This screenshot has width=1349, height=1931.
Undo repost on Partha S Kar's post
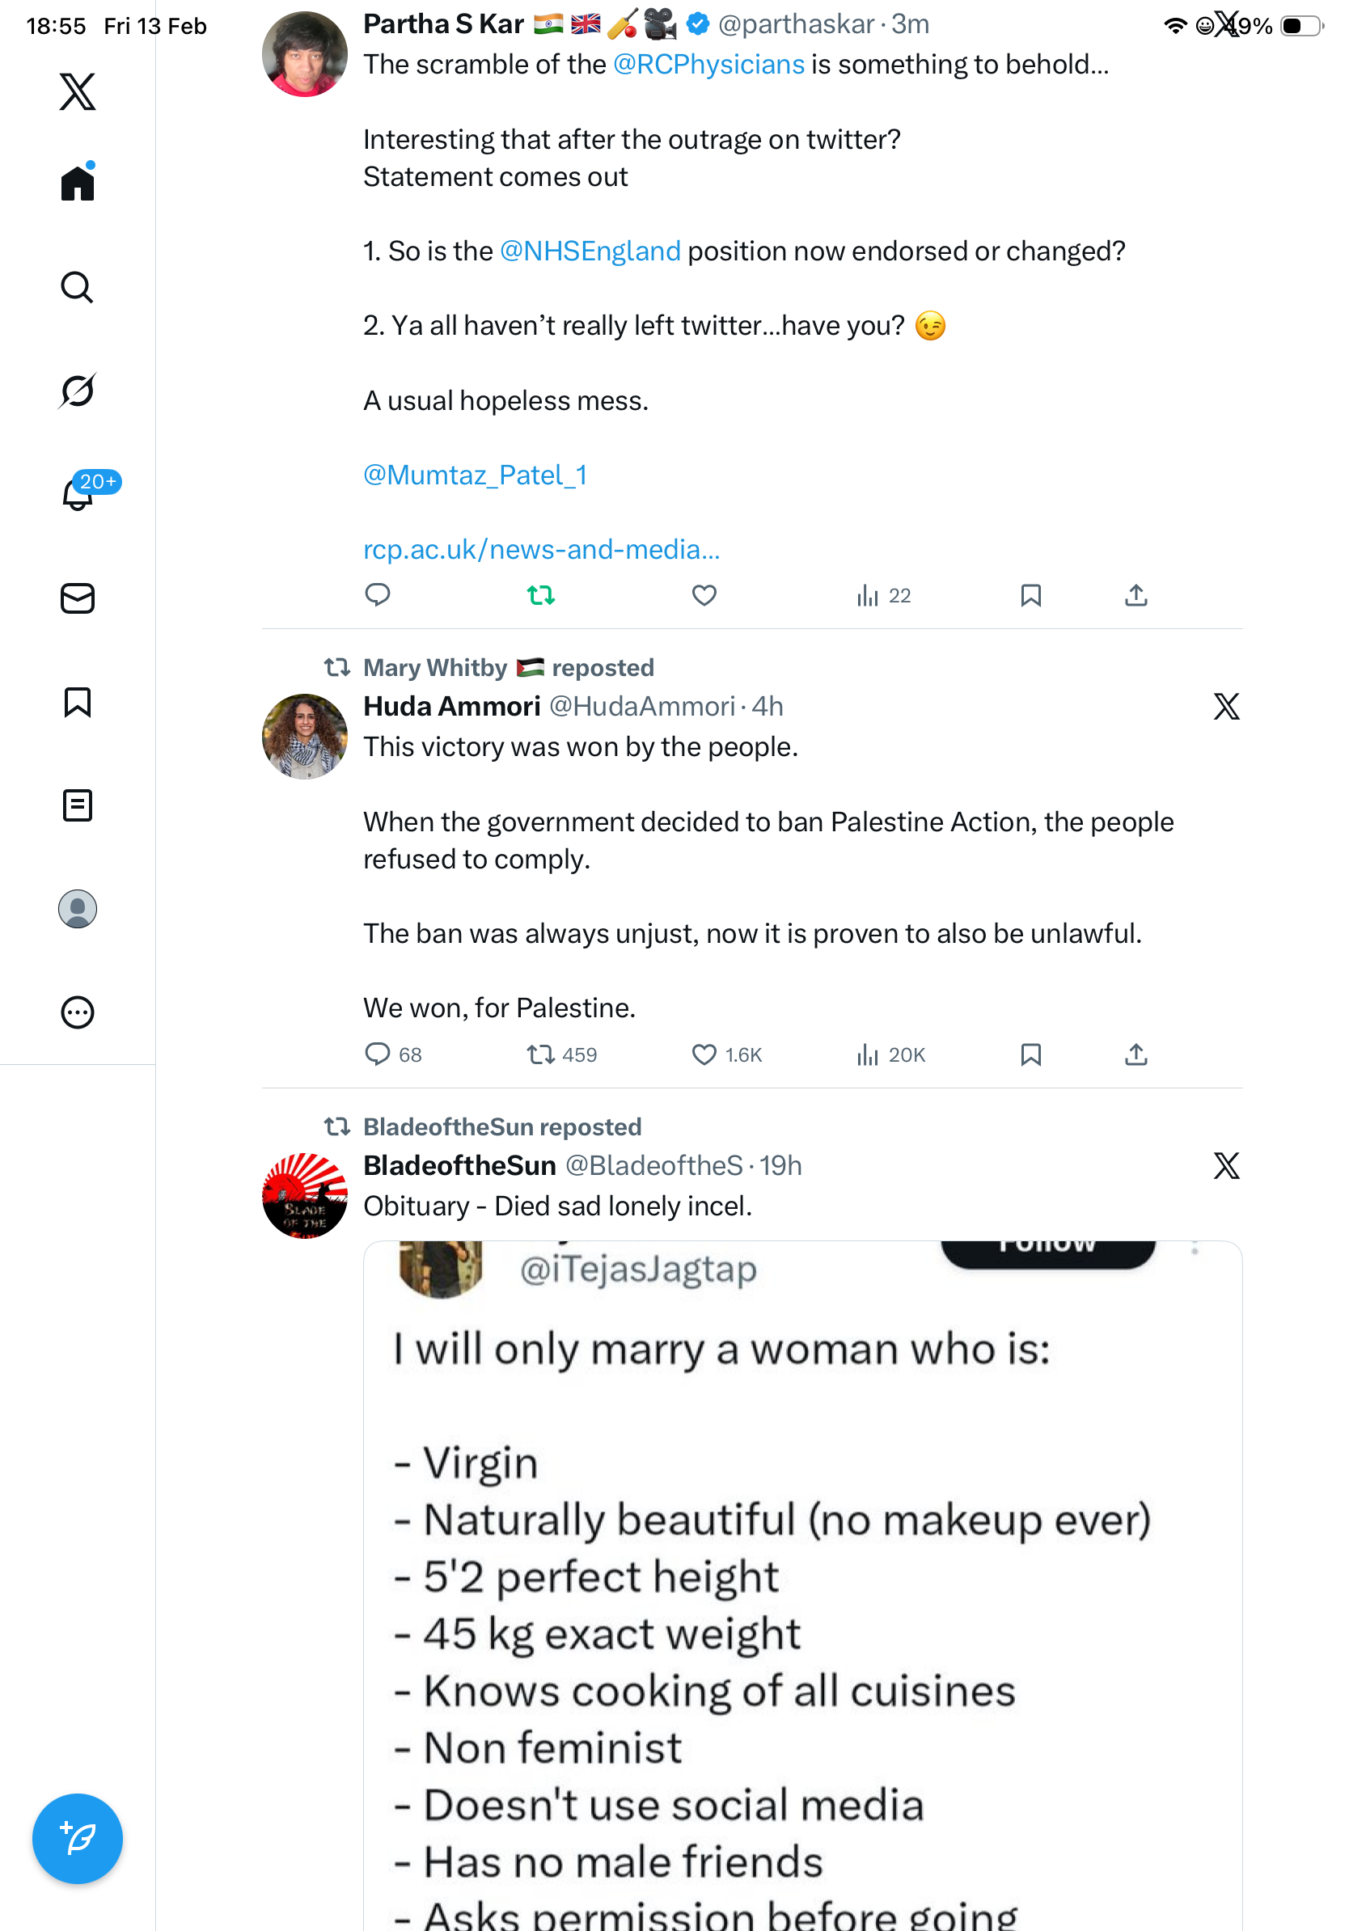(541, 596)
